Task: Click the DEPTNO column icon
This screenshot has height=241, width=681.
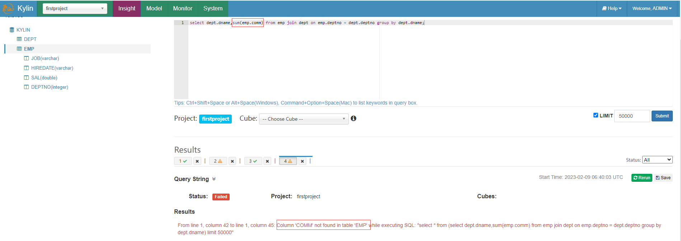Action: pos(26,87)
